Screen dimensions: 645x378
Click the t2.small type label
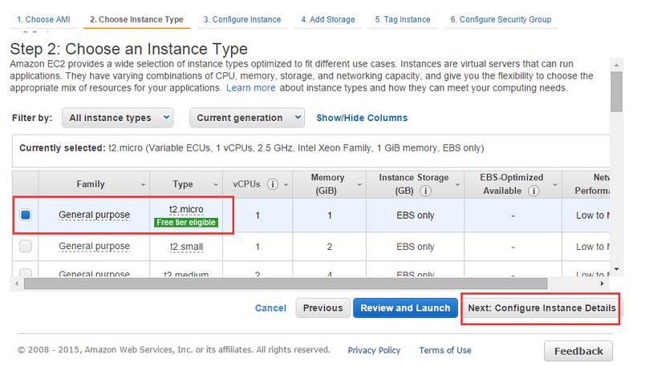coord(186,247)
